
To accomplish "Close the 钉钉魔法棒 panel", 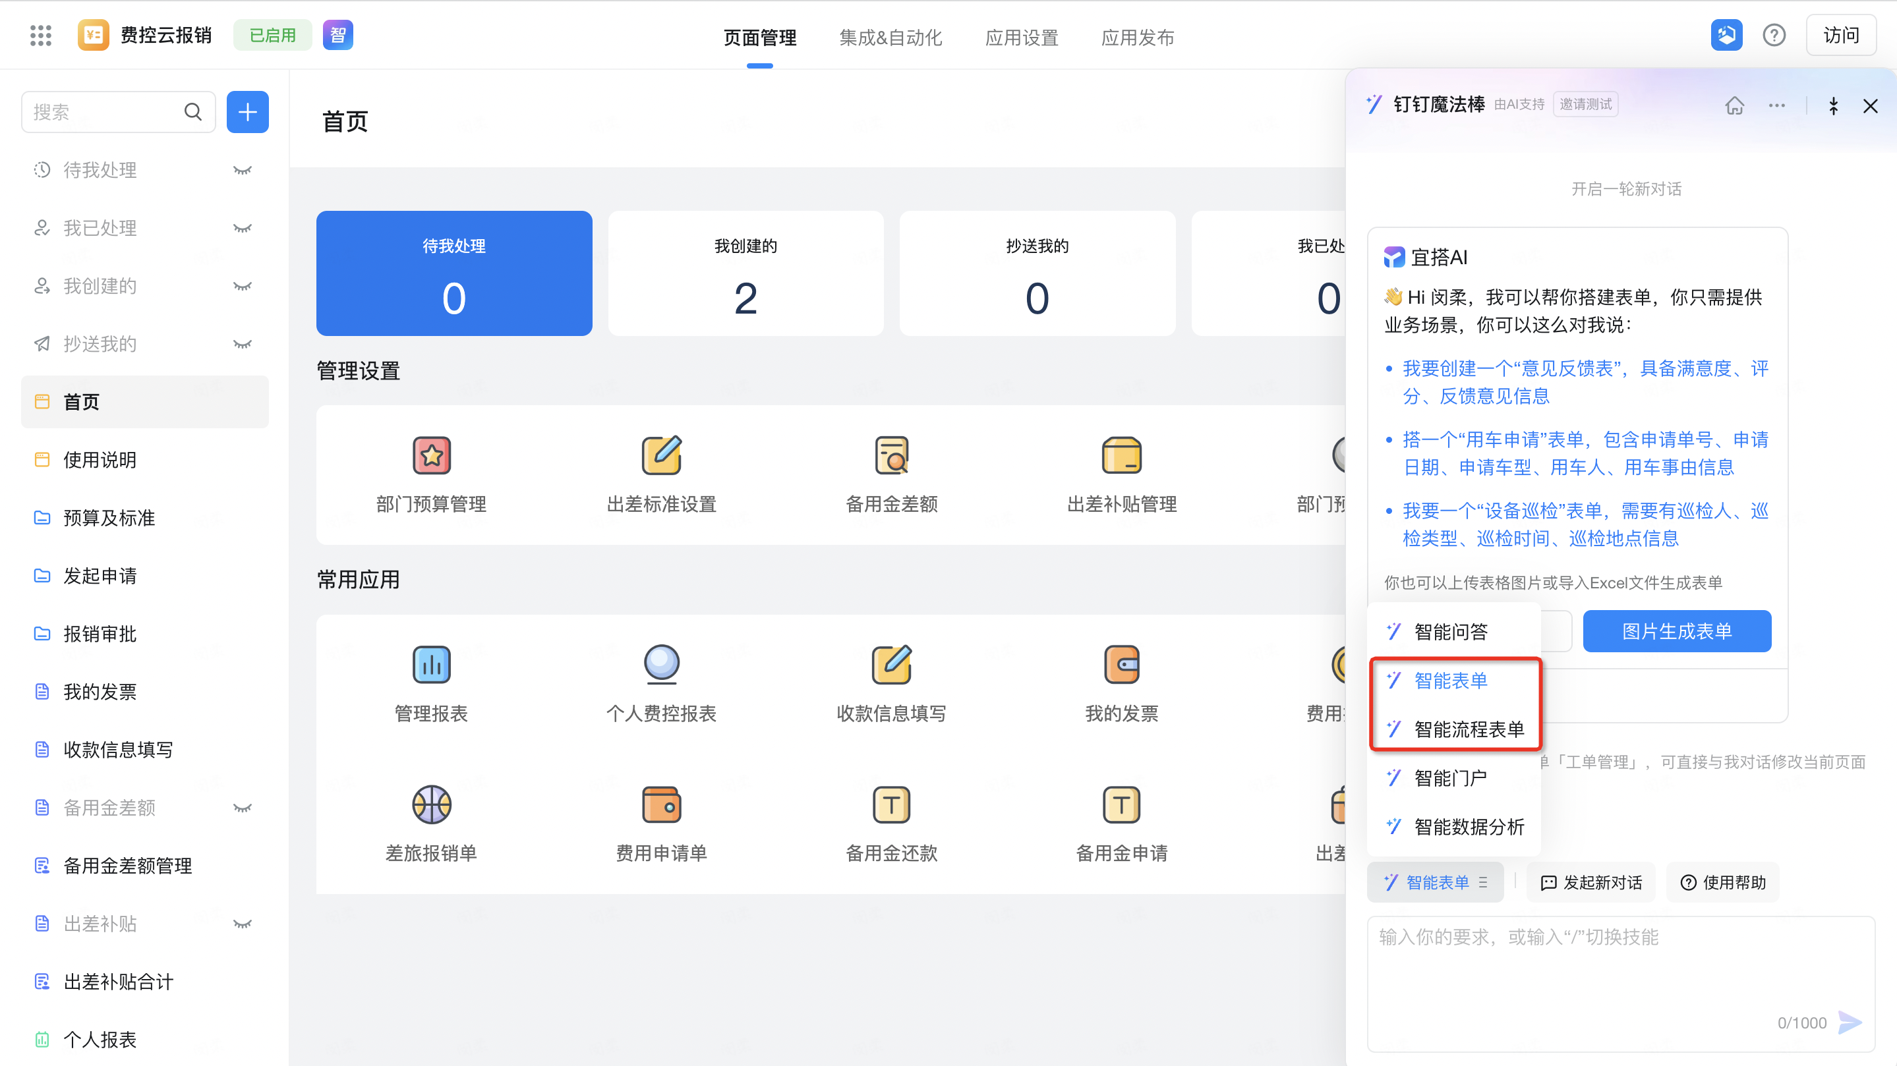I will point(1871,105).
